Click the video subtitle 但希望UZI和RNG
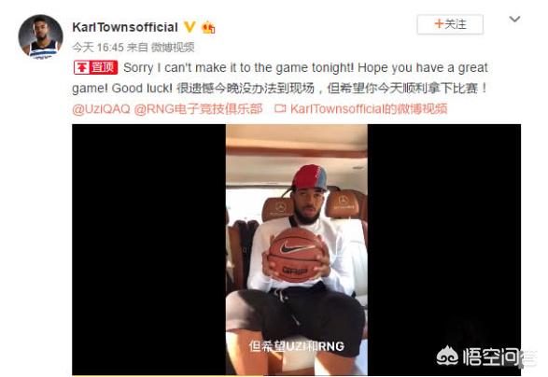 pyautogui.click(x=296, y=346)
